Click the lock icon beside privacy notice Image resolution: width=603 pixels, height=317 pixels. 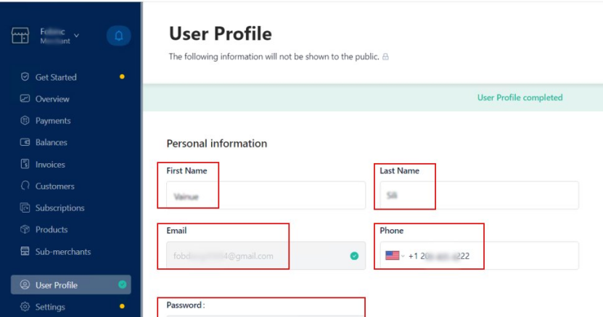tap(385, 56)
